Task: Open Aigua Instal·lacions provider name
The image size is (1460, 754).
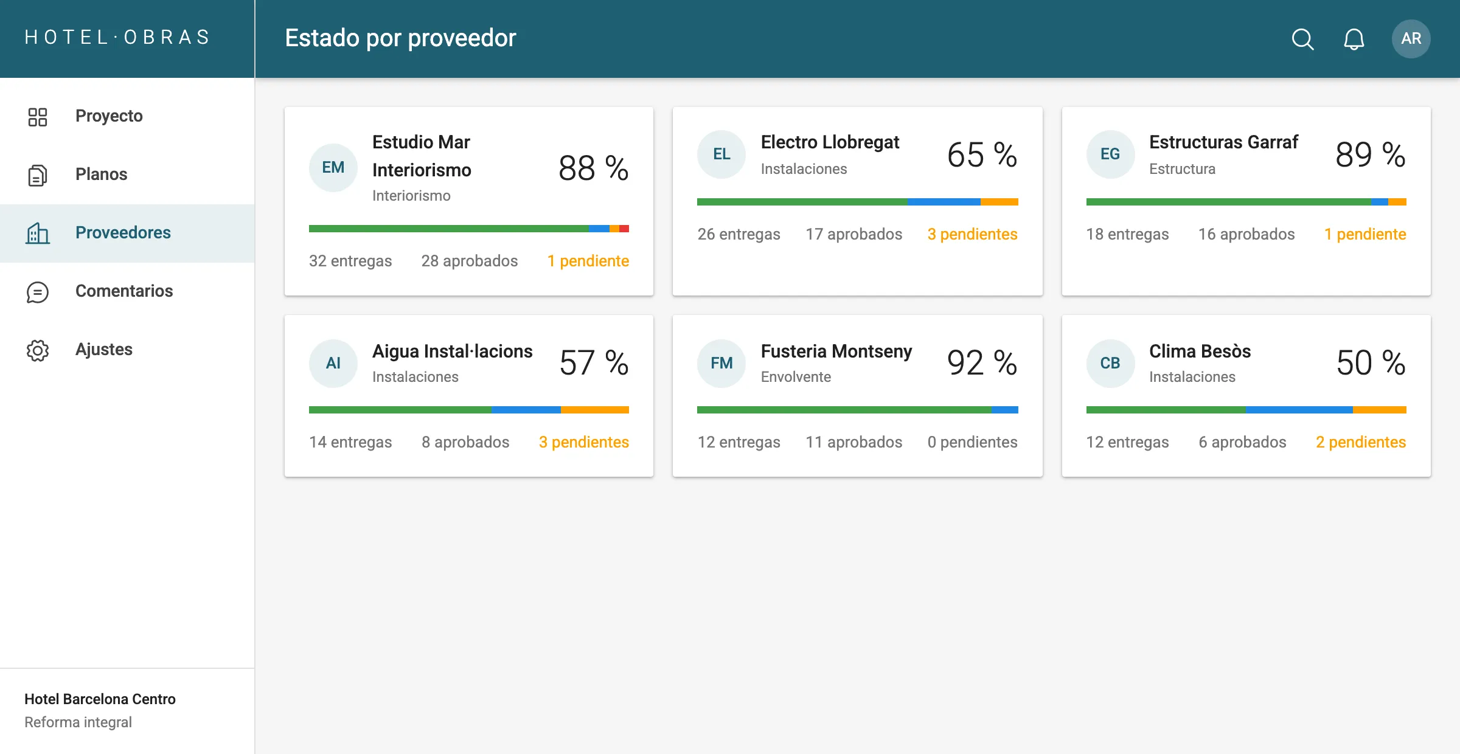Action: [x=452, y=351]
